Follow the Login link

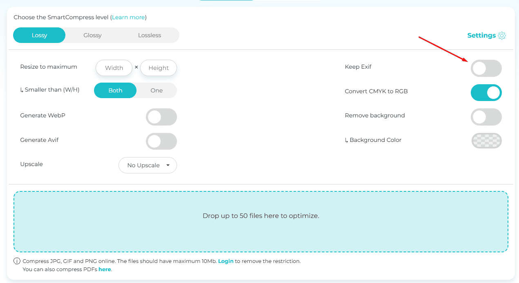tap(226, 261)
